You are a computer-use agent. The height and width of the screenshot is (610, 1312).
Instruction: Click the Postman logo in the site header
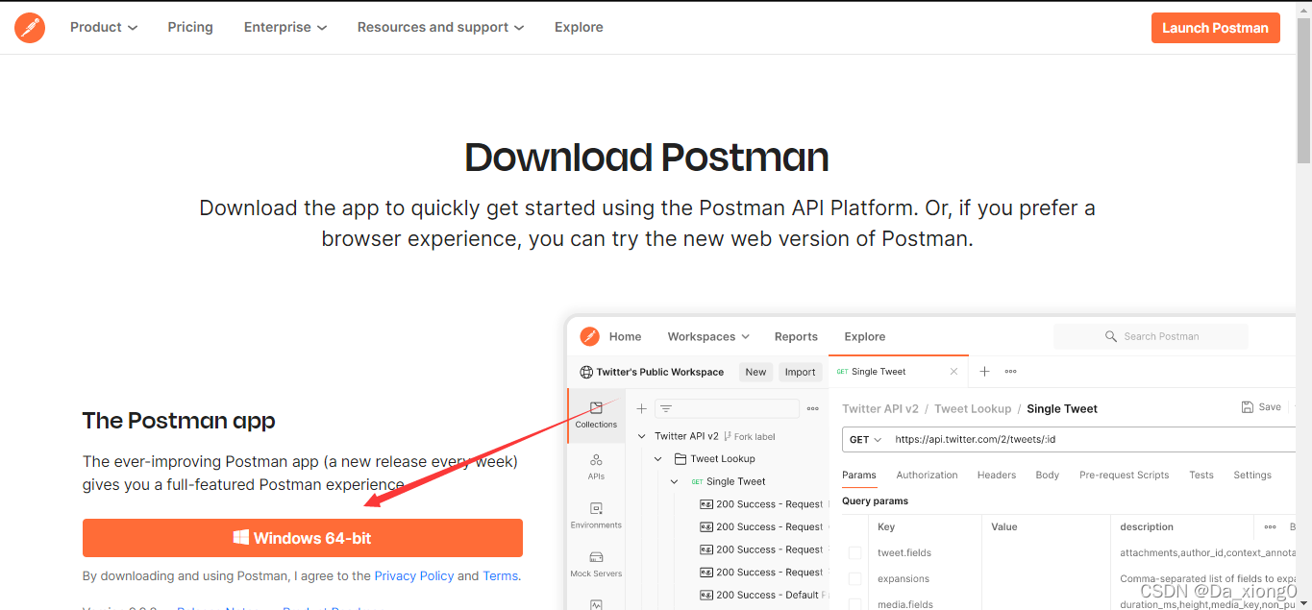point(30,28)
